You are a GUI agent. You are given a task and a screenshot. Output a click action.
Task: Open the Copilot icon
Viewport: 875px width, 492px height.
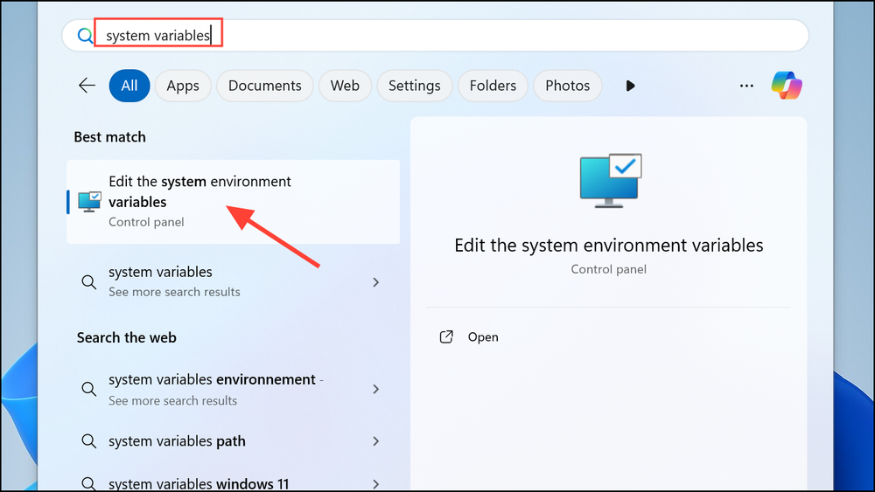tap(787, 86)
